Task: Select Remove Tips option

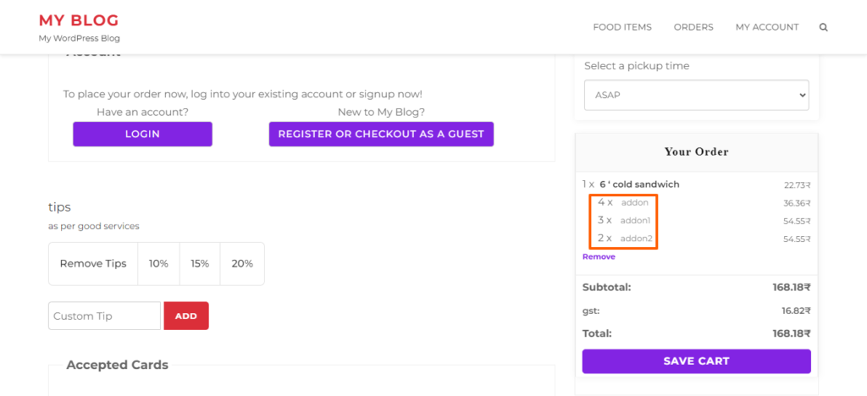Action: click(93, 264)
